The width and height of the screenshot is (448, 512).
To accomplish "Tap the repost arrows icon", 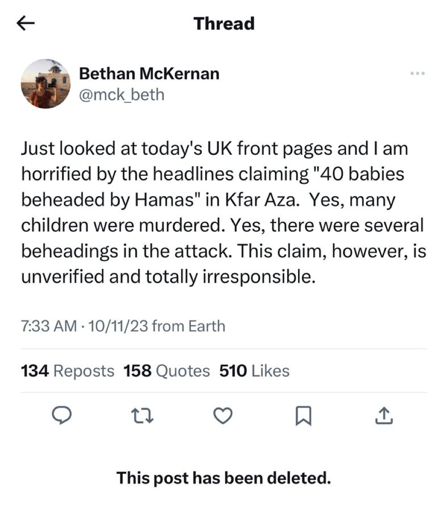I will click(x=142, y=416).
